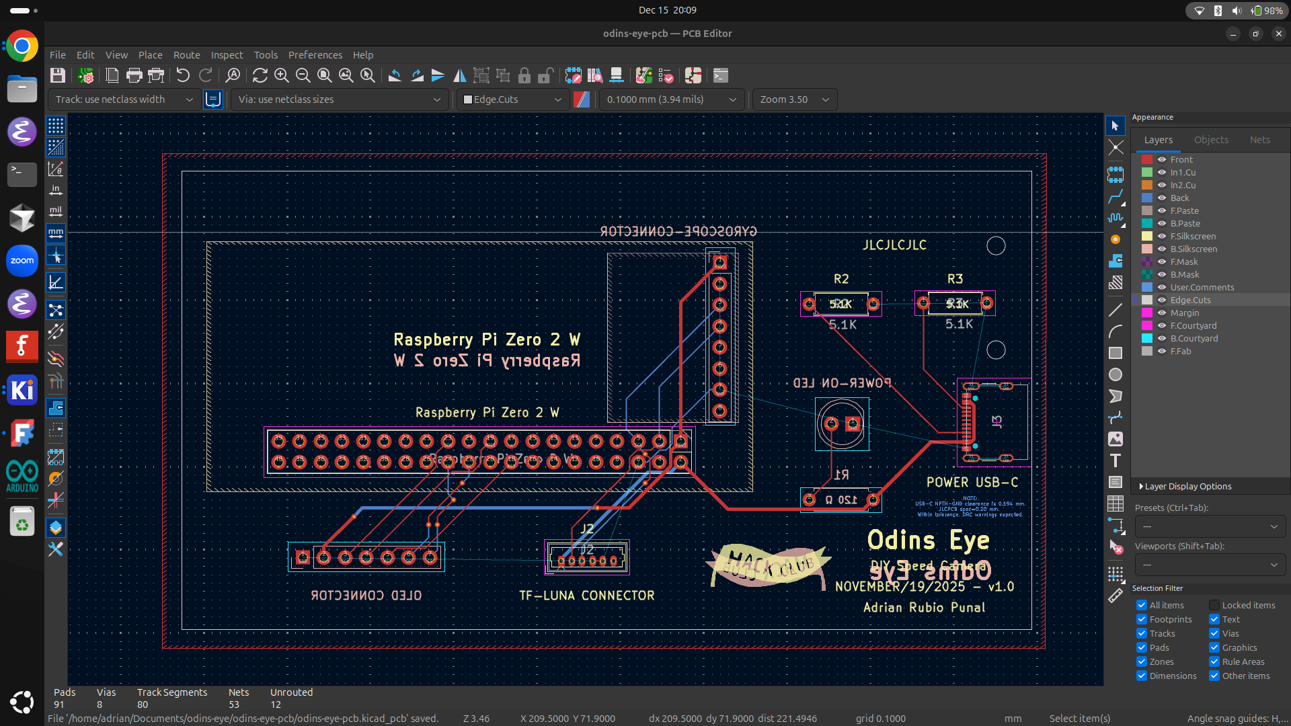
Task: Save the board with the Save icon
Action: tap(57, 75)
